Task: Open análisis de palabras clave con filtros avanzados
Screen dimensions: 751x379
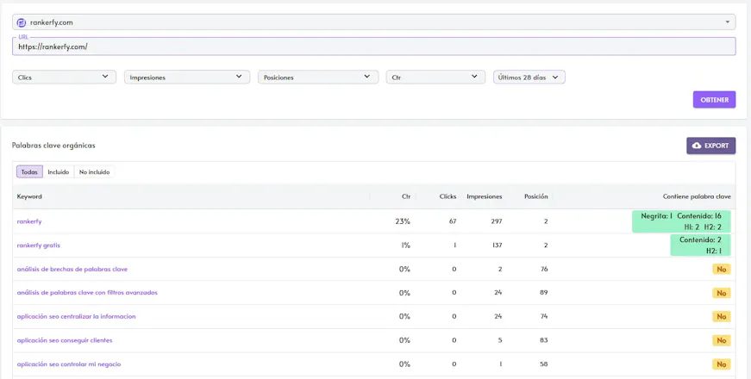Action: 87,292
